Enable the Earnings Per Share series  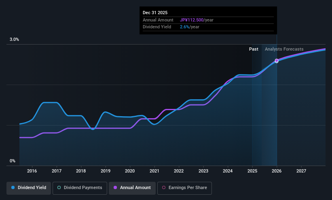point(184,188)
